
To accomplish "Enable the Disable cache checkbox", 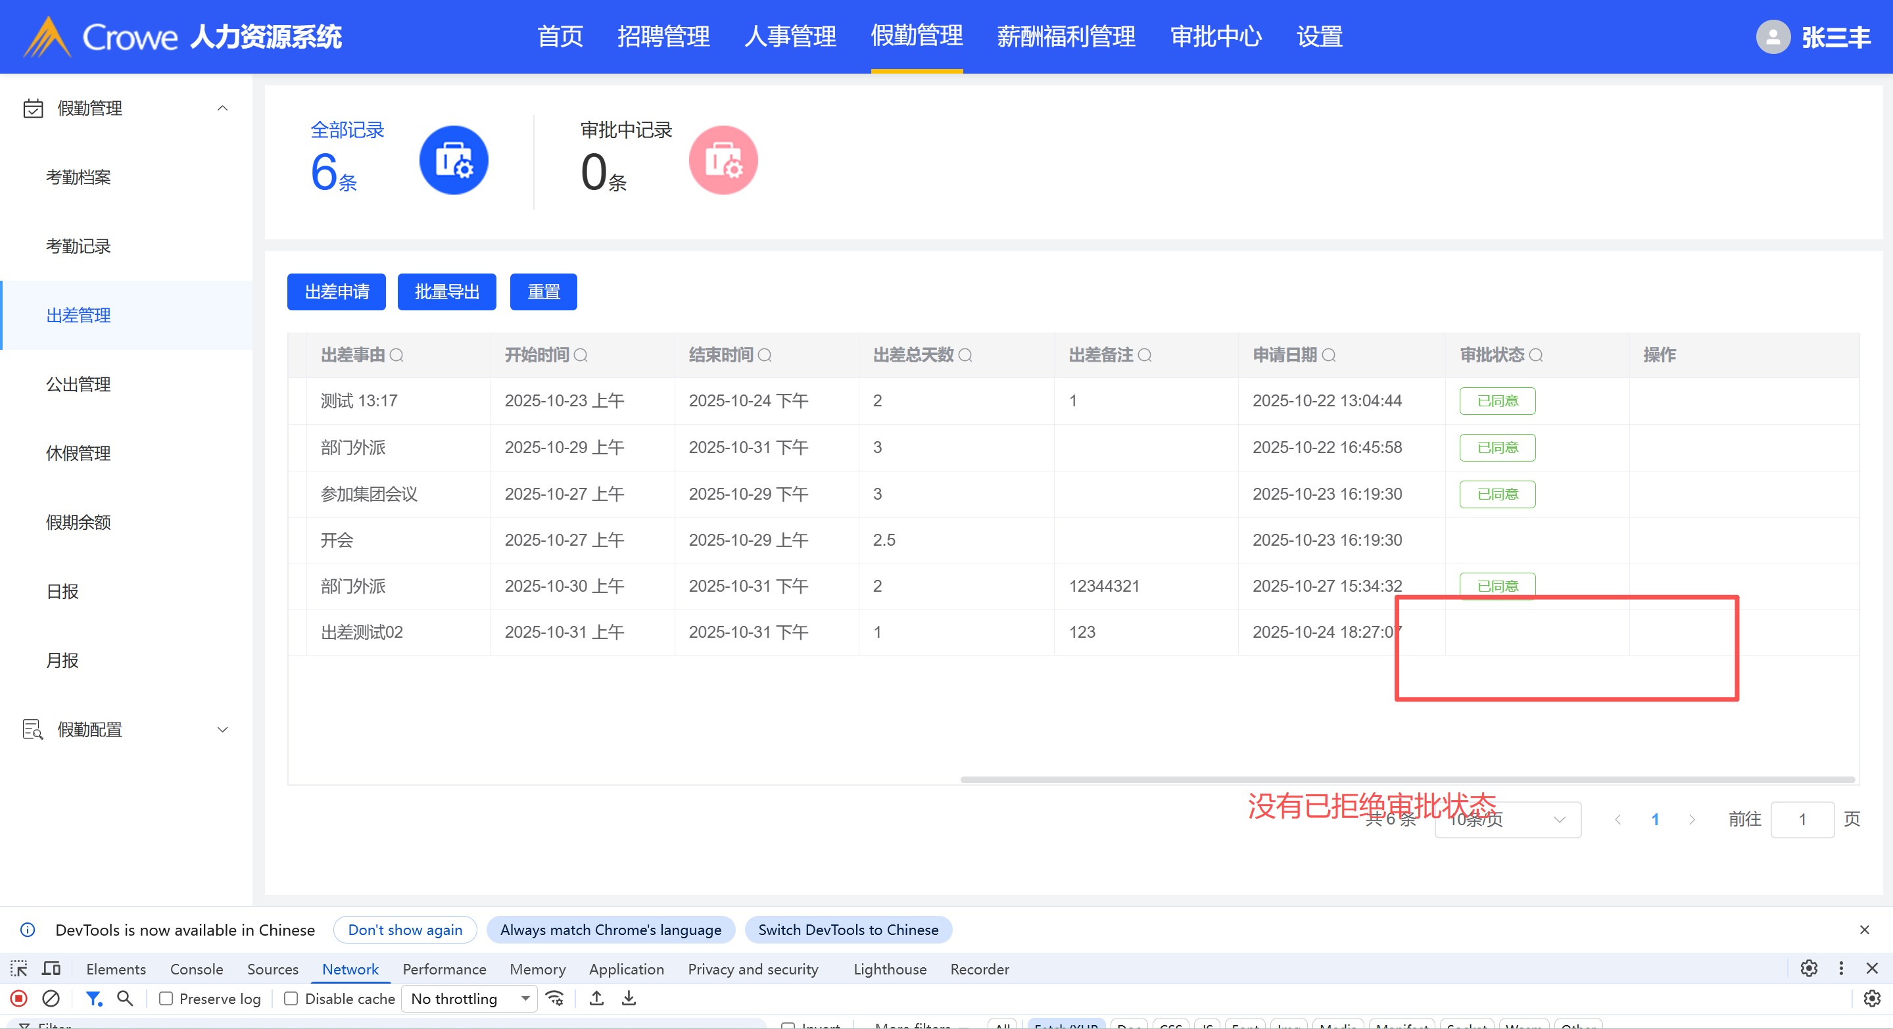I will (x=291, y=998).
